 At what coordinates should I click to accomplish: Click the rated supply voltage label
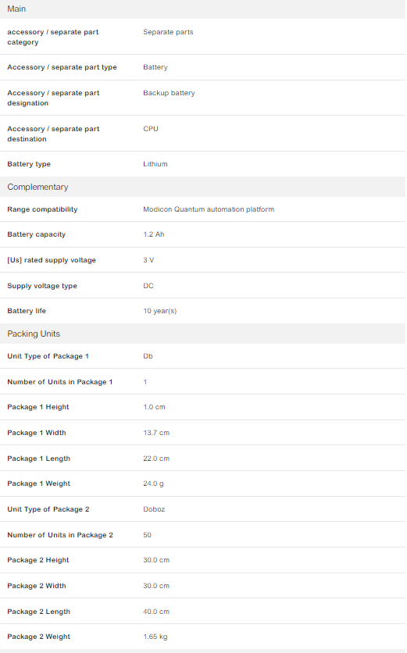[52, 260]
